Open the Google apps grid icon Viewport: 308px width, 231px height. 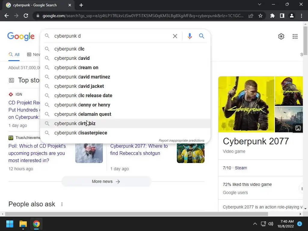(x=295, y=36)
